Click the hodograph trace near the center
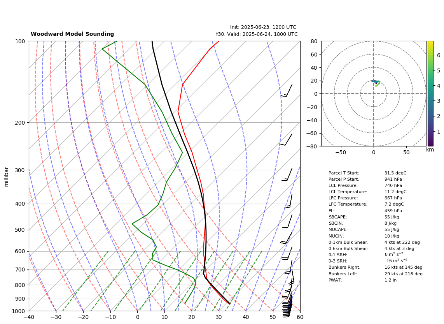The height and width of the screenshot is (324, 444). (x=376, y=83)
